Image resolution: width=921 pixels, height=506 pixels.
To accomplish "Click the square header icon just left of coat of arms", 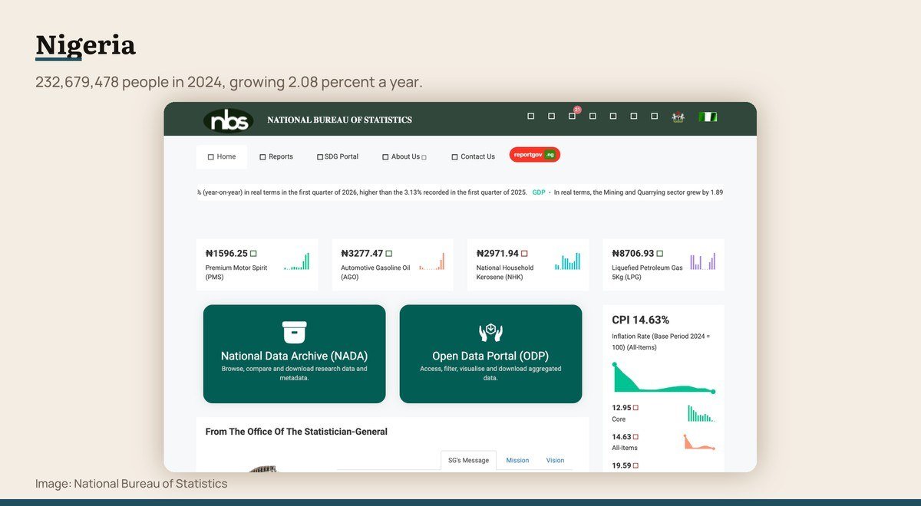I will click(x=655, y=117).
